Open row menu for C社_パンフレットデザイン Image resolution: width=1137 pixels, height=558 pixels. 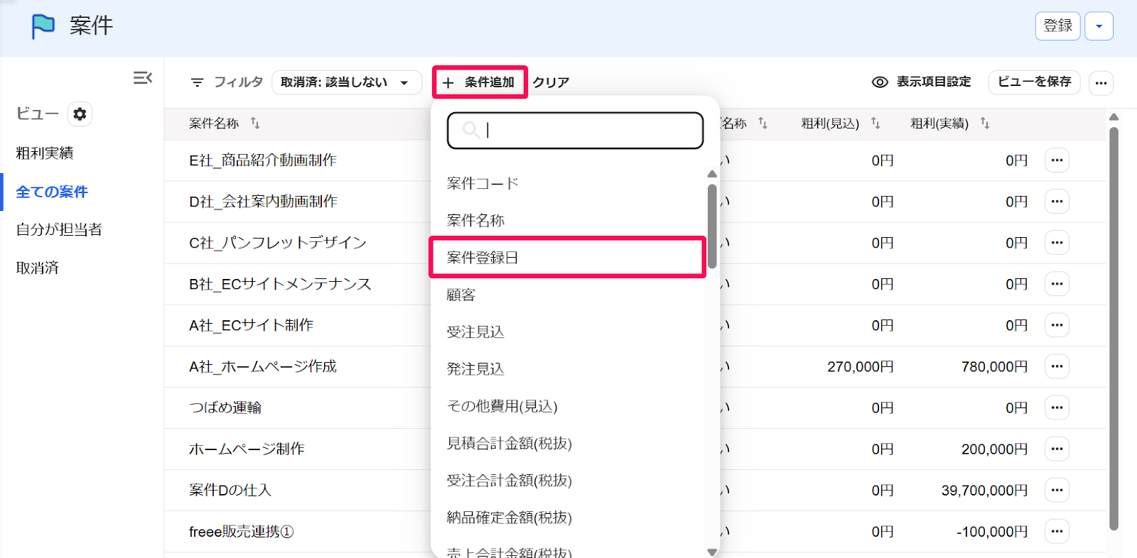(x=1057, y=243)
